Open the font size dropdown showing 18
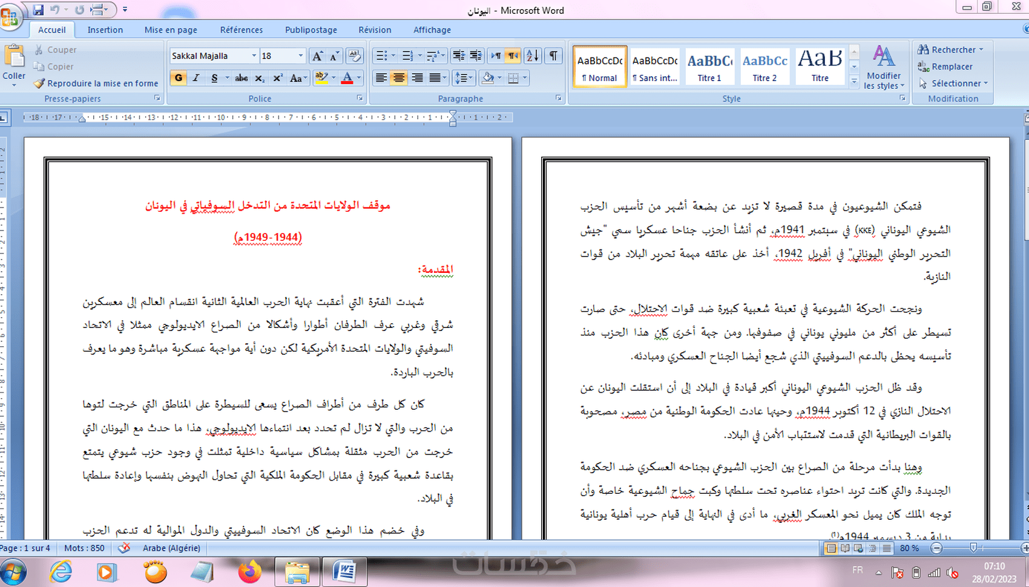The height and width of the screenshot is (587, 1029). coord(300,56)
